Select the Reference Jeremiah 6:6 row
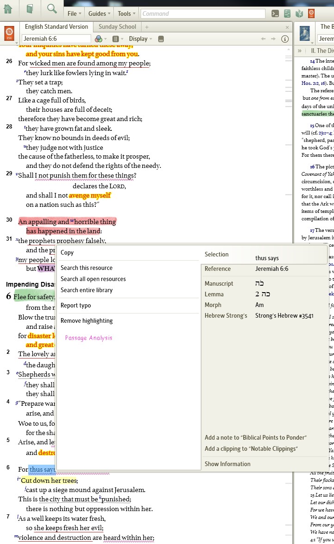Screen dimensions: 334x544 (x=265, y=269)
